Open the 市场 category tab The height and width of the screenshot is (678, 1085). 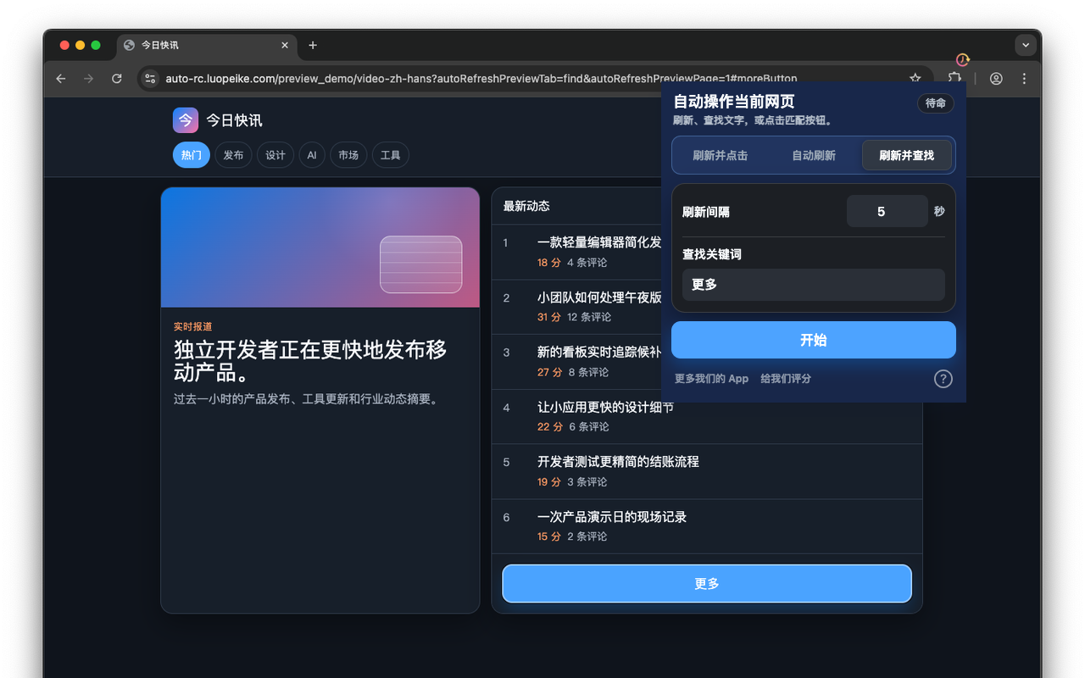[348, 155]
